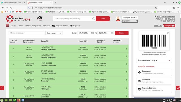Viewport: 181px width, 102px height.
Task: Open a new browser tab
Action: pyautogui.click(x=55, y=3)
